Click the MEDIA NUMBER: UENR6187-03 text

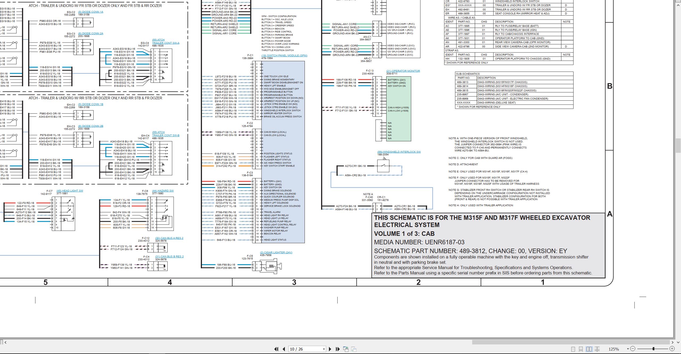coord(419,242)
